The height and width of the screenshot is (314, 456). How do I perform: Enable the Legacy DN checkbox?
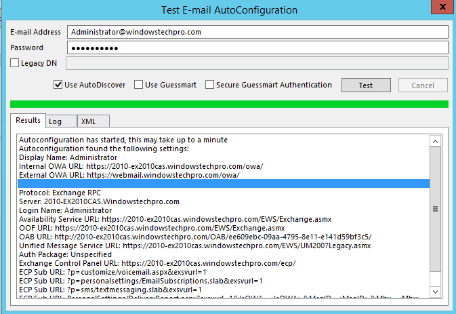pos(14,63)
